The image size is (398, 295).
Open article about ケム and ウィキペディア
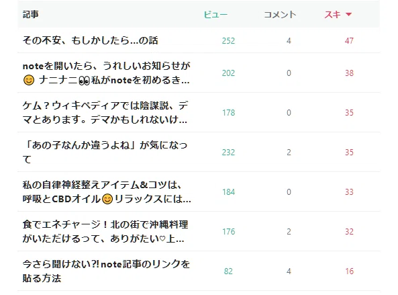pos(105,113)
